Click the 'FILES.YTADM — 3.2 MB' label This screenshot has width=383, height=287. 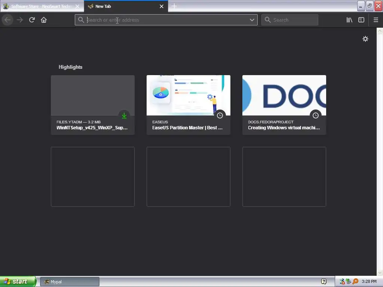(79, 122)
